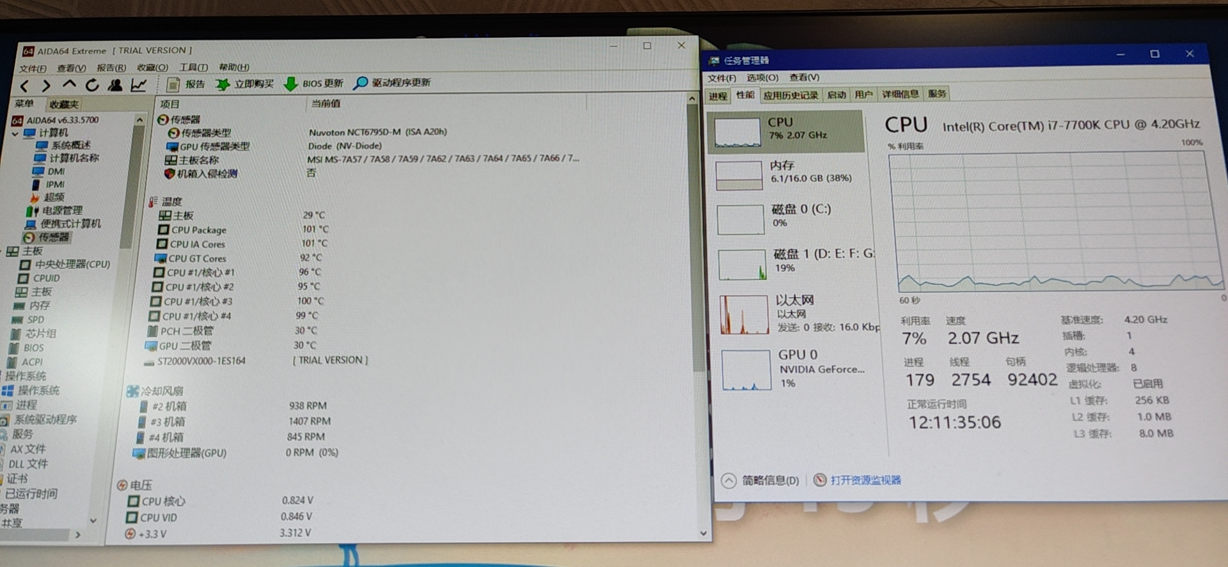Click the BIOS 更新 toolbar button

(313, 83)
